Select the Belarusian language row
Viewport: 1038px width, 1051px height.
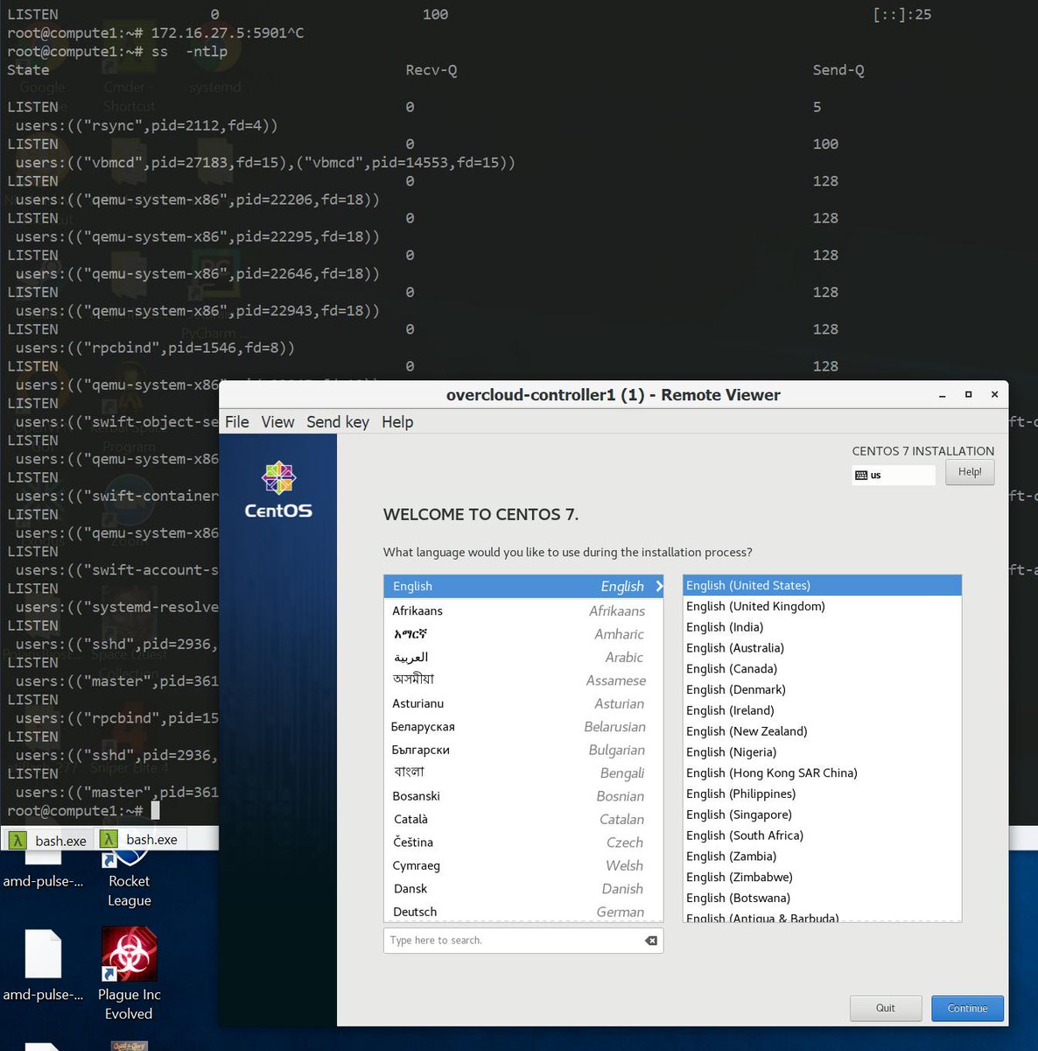(523, 727)
